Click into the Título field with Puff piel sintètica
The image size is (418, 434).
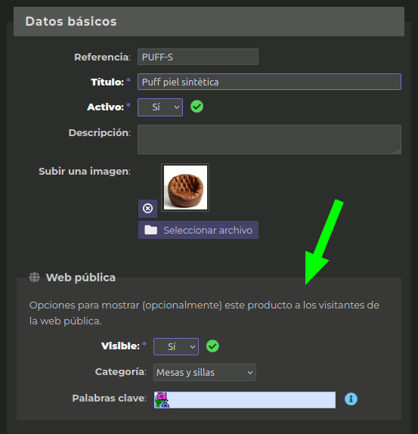click(x=269, y=82)
